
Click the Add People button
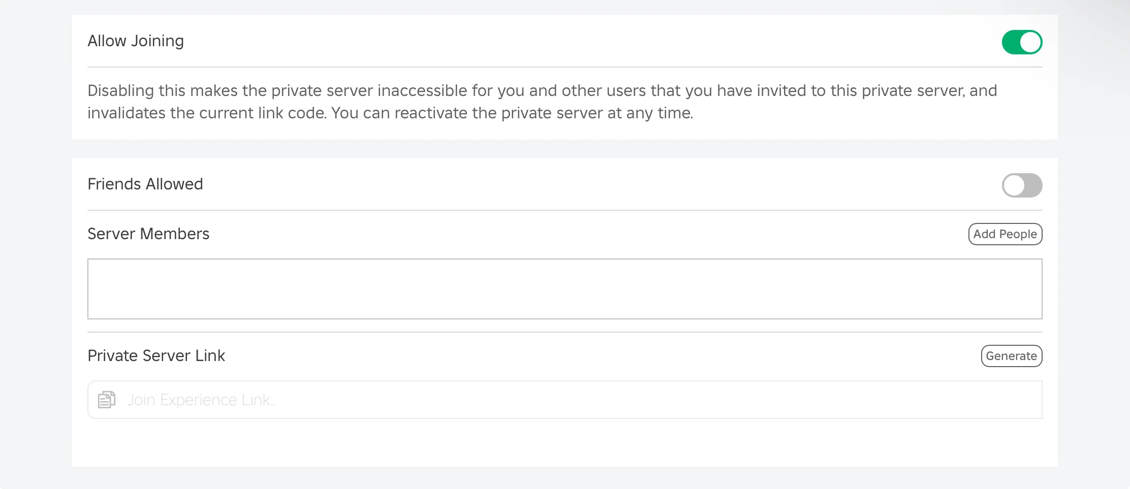(x=1005, y=234)
